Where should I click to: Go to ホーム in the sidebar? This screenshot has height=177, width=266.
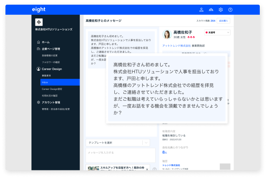click(45, 42)
